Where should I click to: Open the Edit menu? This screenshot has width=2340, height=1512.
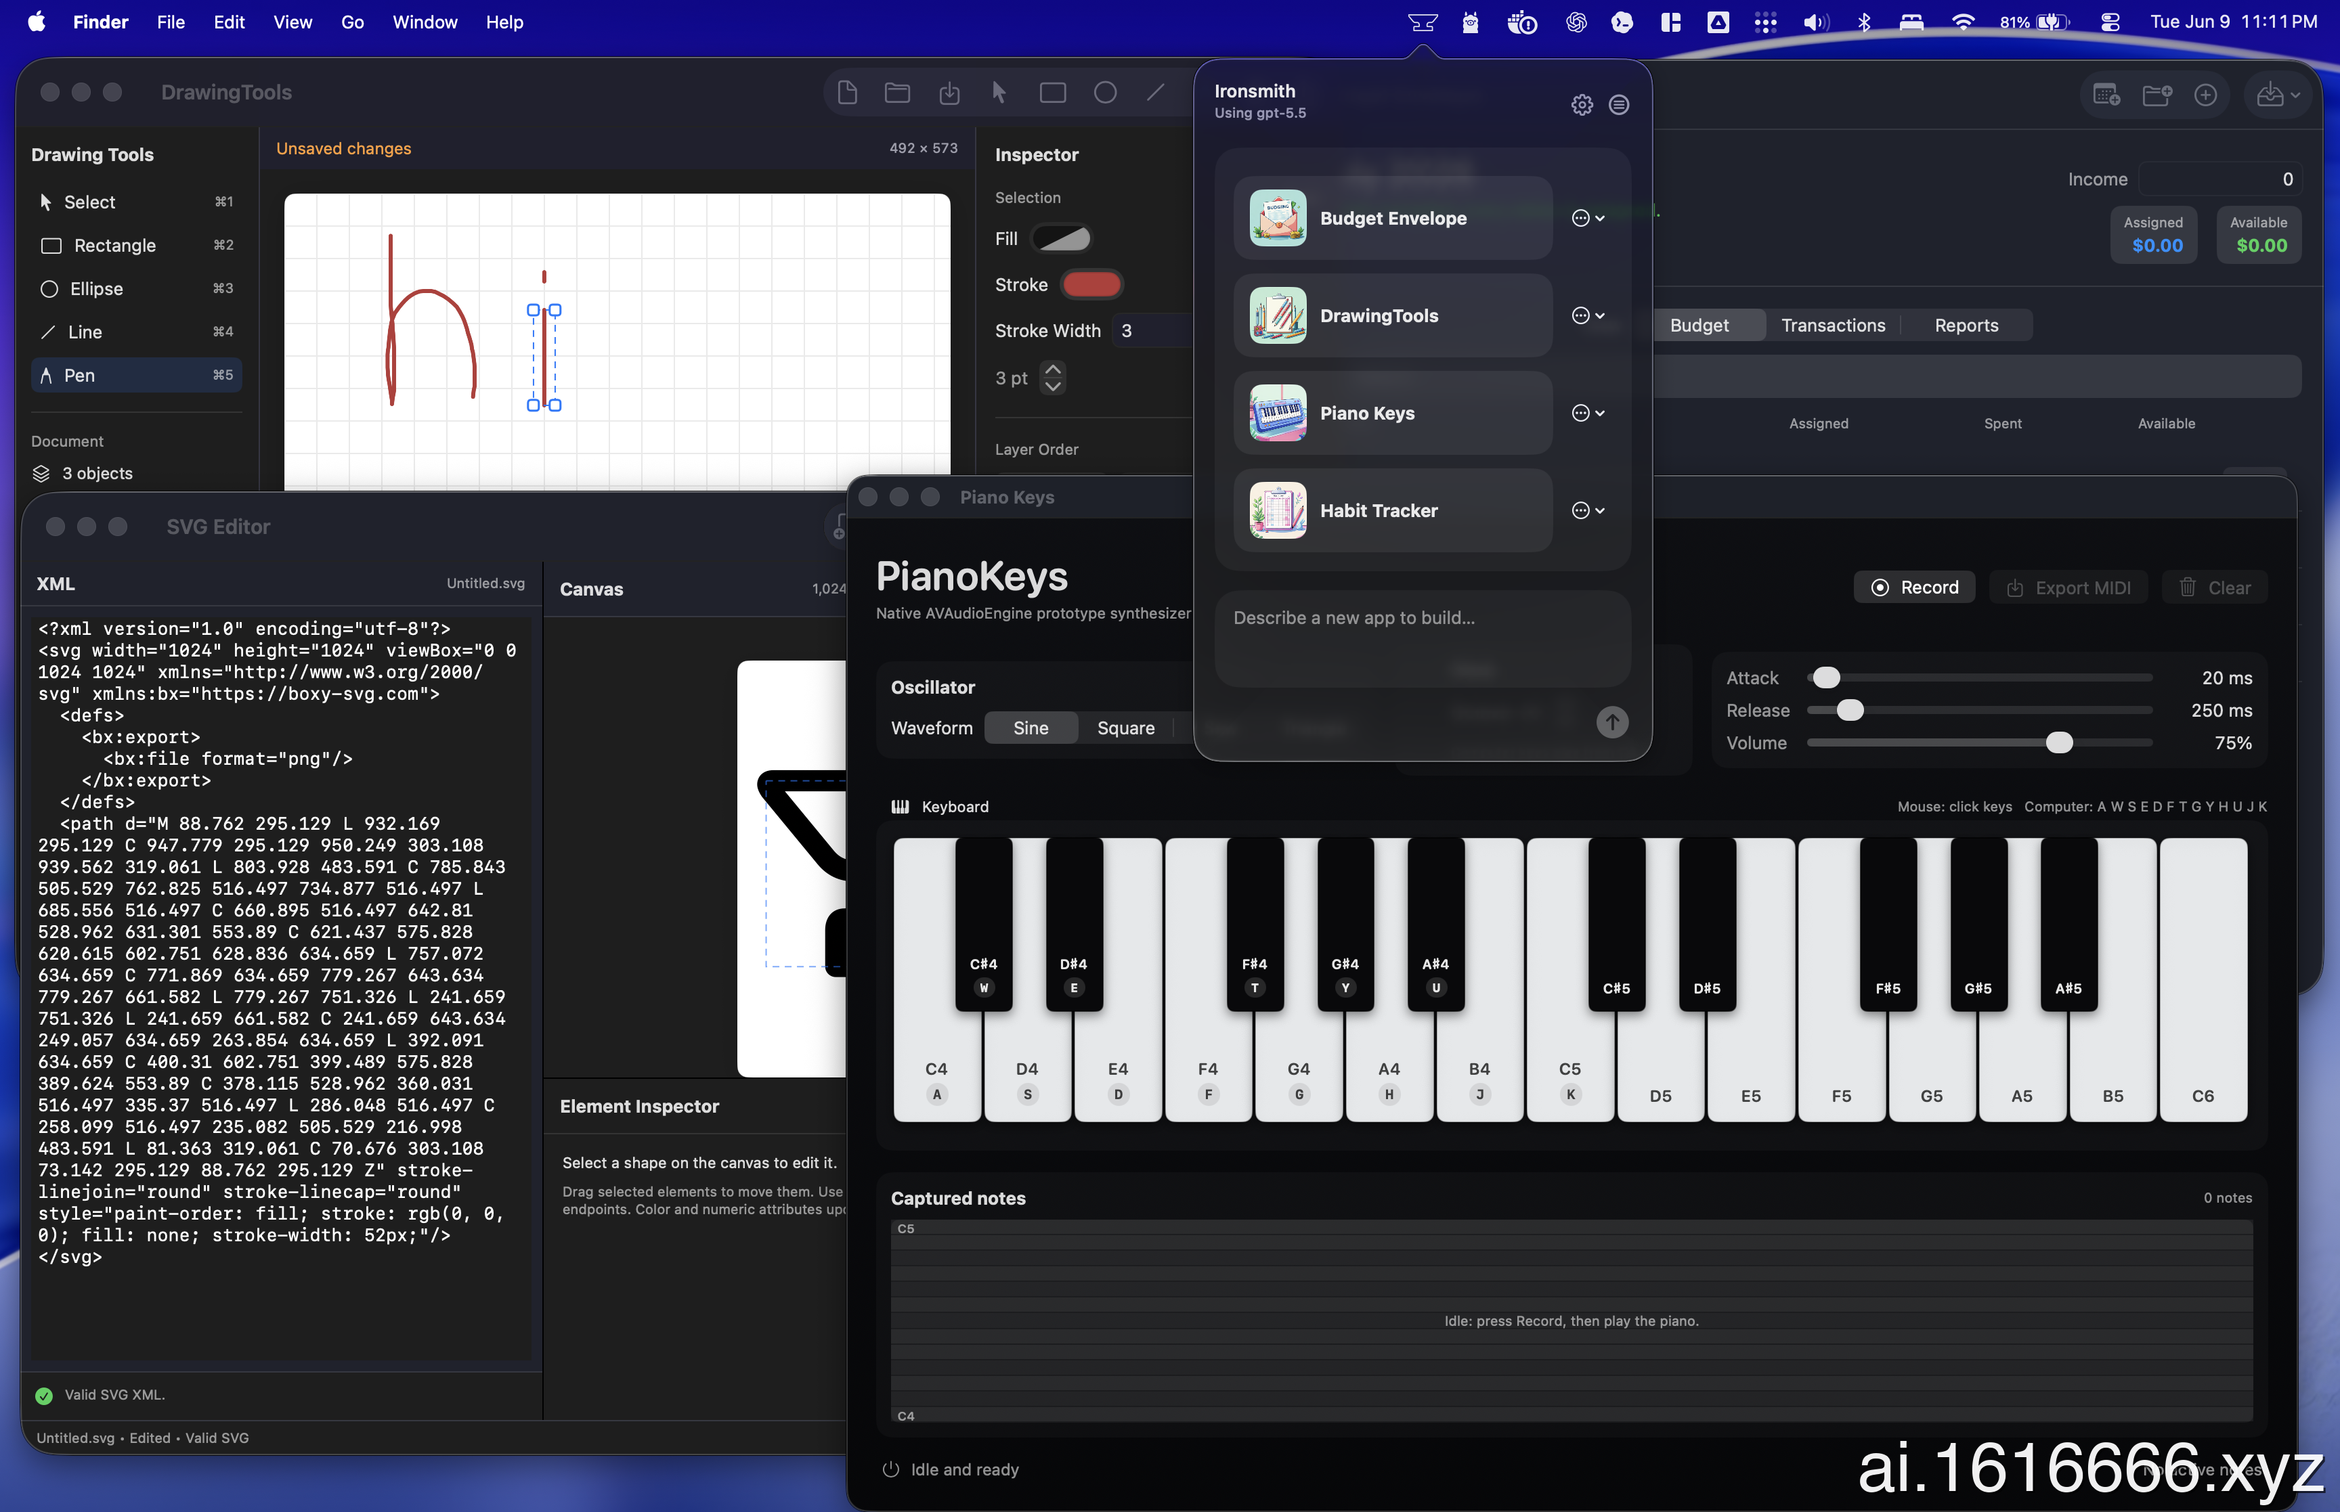pos(229,22)
